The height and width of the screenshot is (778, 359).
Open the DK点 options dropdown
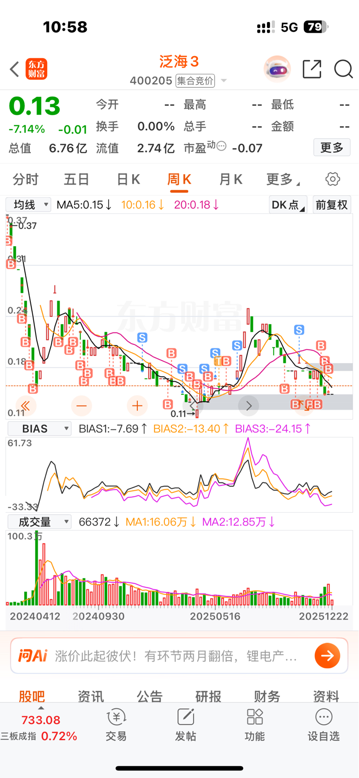(x=288, y=205)
